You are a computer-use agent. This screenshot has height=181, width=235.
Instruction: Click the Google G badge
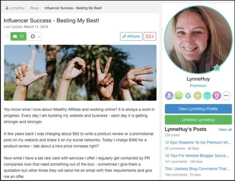click(188, 96)
